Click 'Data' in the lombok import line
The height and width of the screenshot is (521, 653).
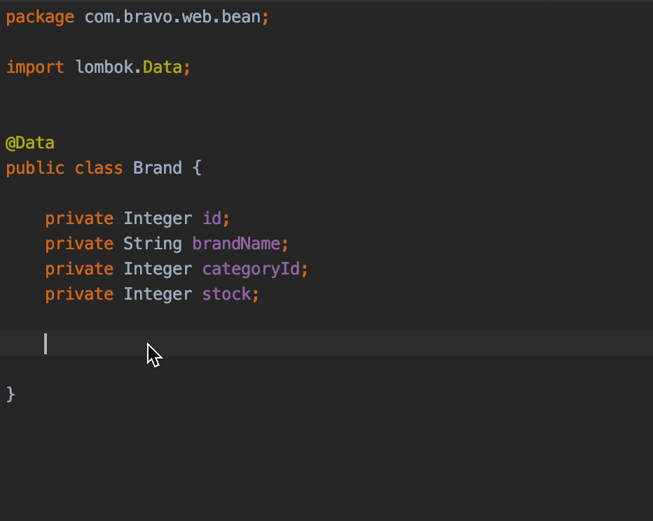pos(163,67)
